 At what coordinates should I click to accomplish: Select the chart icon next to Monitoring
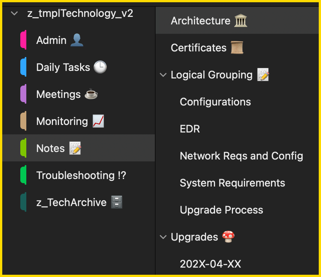98,121
